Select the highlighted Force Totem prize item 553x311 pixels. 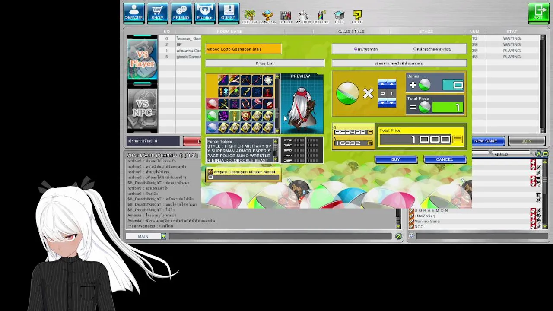click(x=234, y=115)
